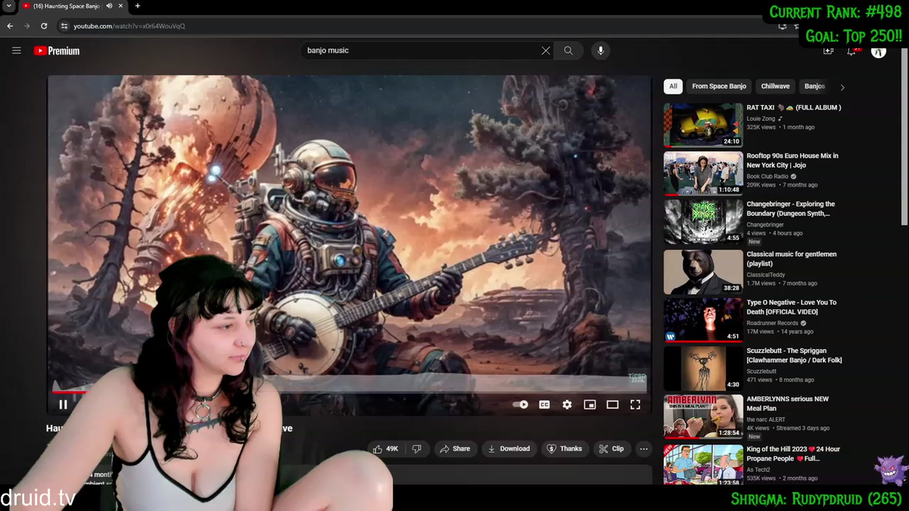
Task: Open the Create video icon
Action: [828, 51]
